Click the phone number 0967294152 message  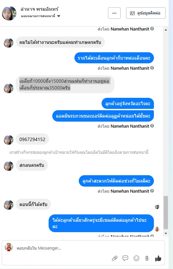(x=32, y=139)
